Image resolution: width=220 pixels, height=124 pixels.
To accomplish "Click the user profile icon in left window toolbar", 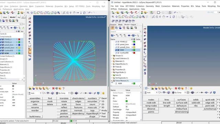I will point(19,13).
